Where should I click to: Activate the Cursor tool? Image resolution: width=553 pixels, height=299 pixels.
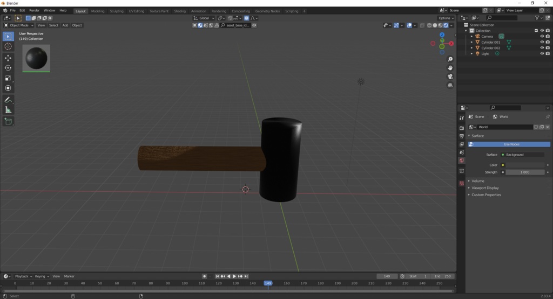tap(8, 46)
